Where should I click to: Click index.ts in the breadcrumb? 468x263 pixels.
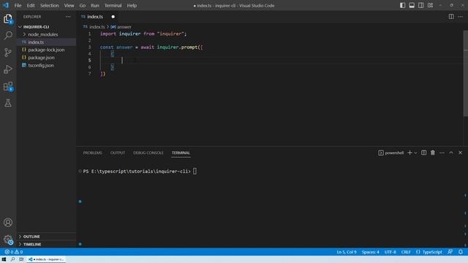click(x=97, y=27)
